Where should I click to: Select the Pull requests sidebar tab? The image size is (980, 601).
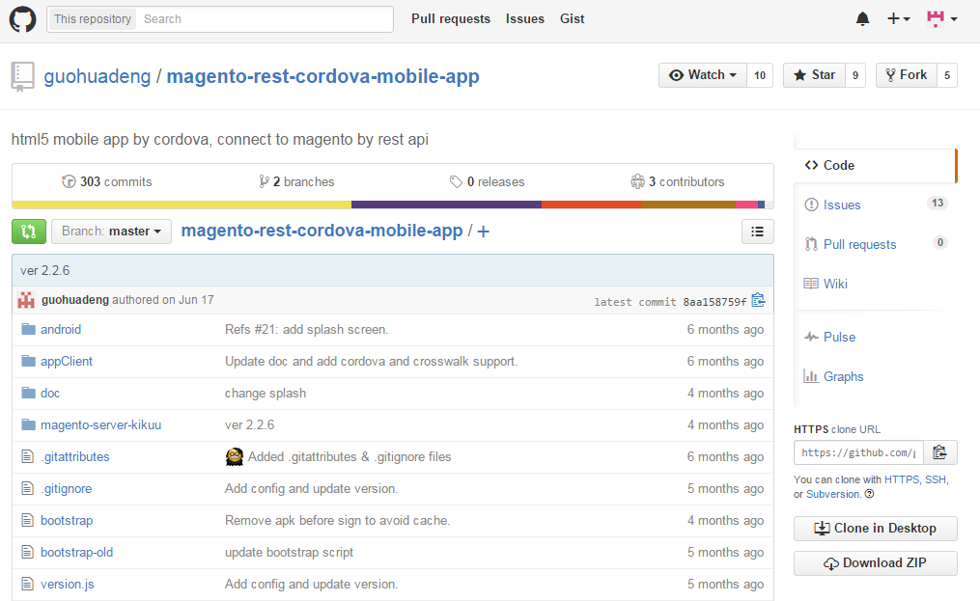pos(875,244)
